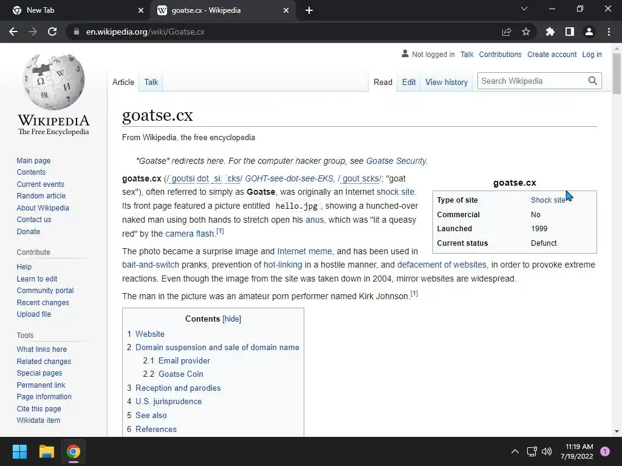This screenshot has height=466, width=622.
Task: Open the Internet meme link
Action: click(304, 251)
